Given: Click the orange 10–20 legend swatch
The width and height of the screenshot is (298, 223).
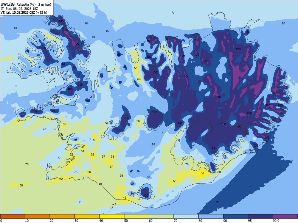Looking at the screenshot, I should click(x=38, y=216).
